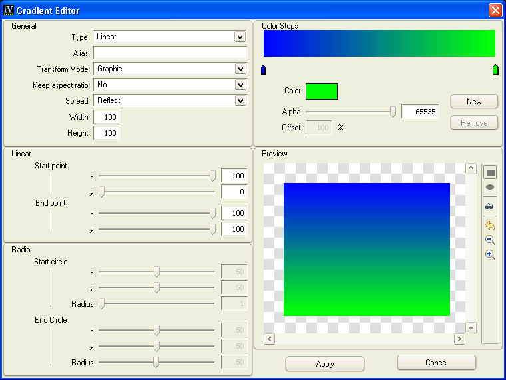Select the green color stop marker
The width and height of the screenshot is (506, 380).
(495, 70)
